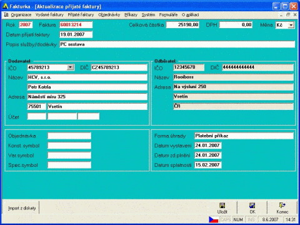Viewport: 300px width, 225px height.
Task: Click the Odběratel DIČ field 444444444444
Action: (x=257, y=67)
